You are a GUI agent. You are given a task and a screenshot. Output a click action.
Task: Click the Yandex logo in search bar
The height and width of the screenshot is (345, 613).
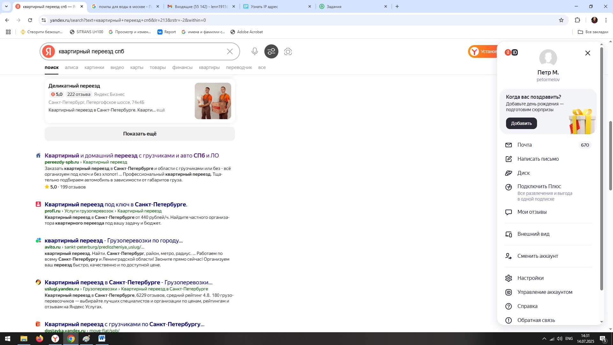pos(49,51)
